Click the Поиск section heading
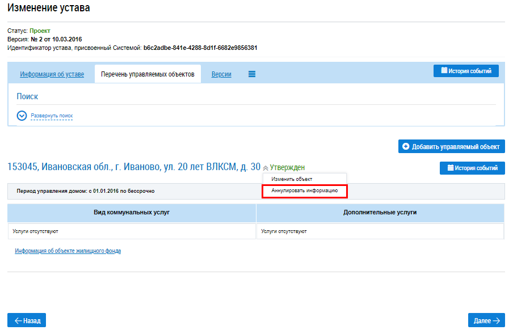The height and width of the screenshot is (330, 513). (x=27, y=96)
